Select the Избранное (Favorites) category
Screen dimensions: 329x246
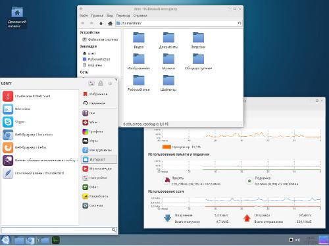(99, 94)
